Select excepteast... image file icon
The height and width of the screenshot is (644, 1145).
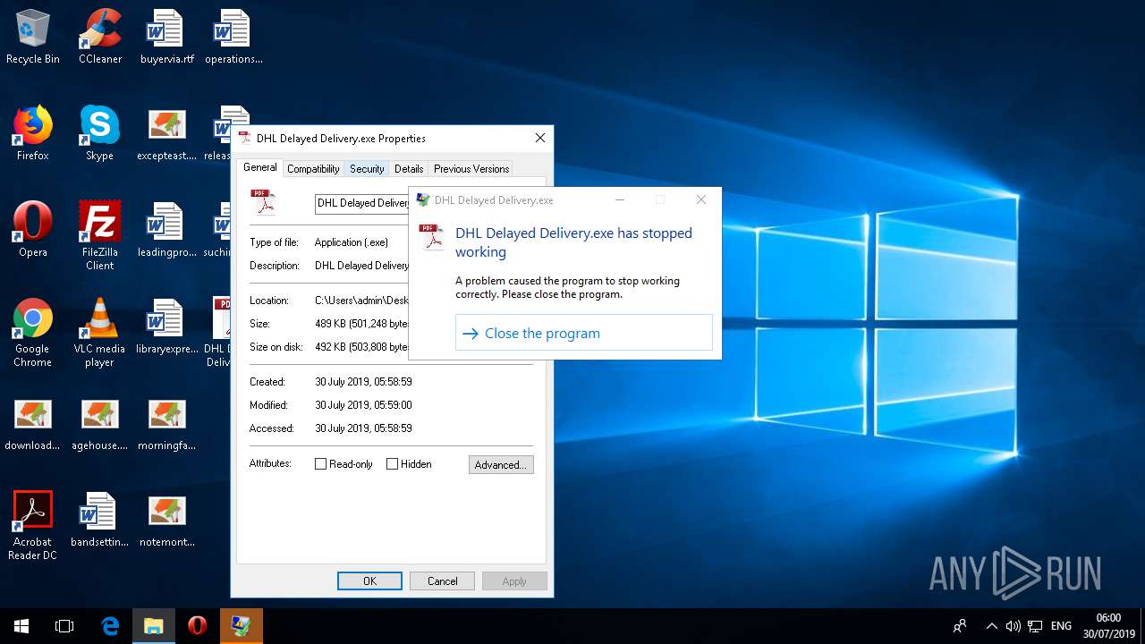coord(166,134)
